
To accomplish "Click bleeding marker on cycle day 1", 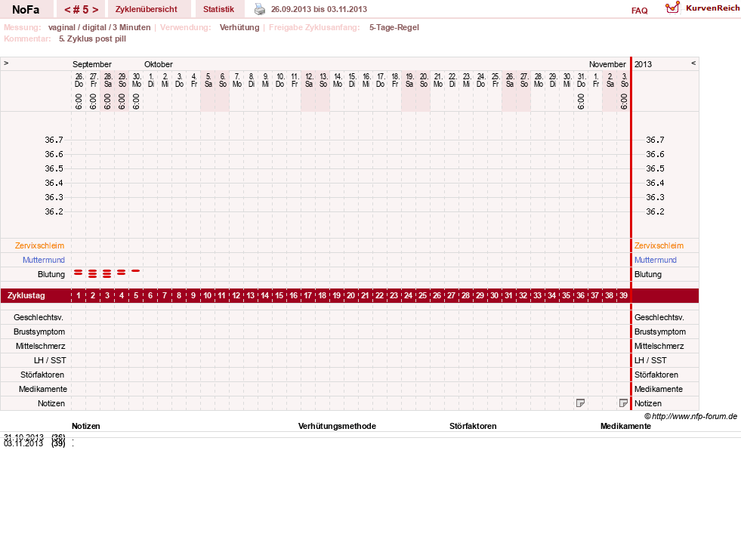I will [x=79, y=273].
